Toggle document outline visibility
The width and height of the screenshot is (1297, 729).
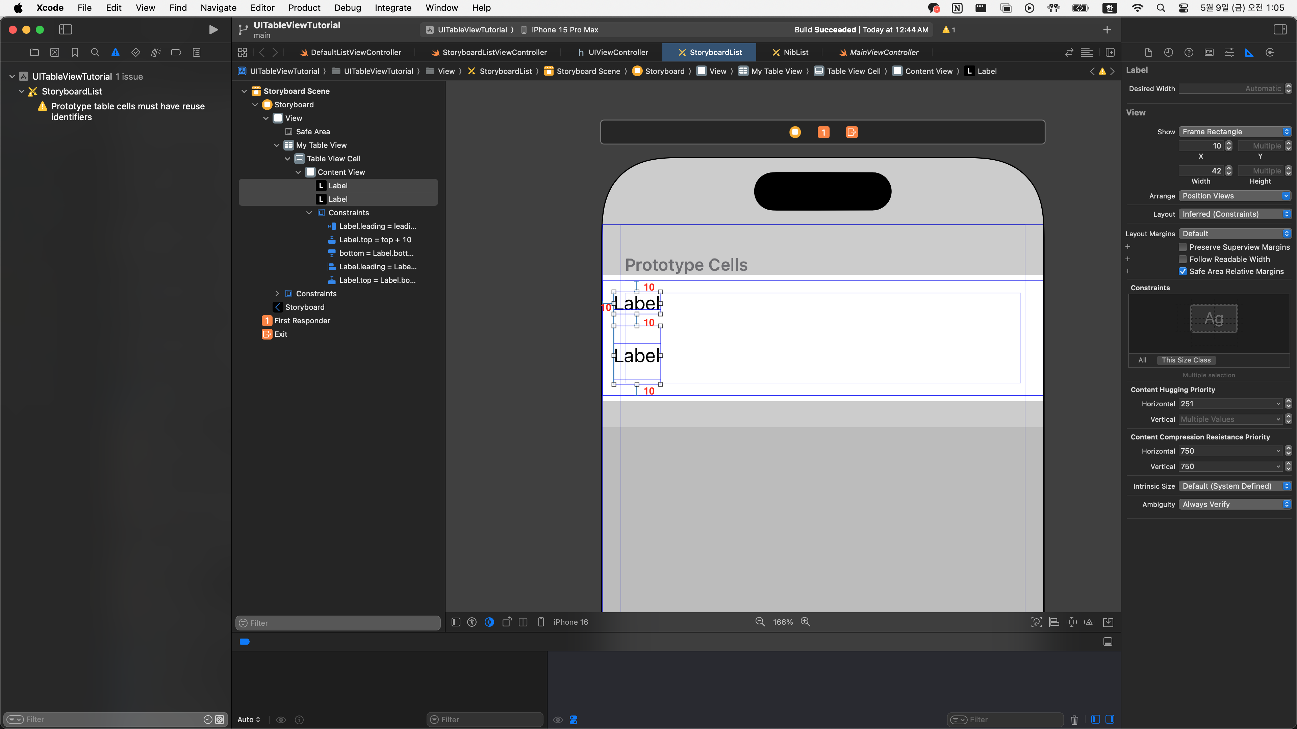click(x=456, y=622)
